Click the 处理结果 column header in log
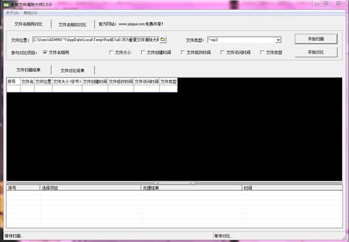 (x=191, y=188)
